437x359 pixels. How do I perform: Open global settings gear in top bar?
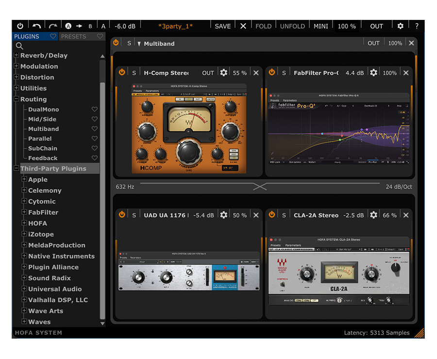(400, 26)
